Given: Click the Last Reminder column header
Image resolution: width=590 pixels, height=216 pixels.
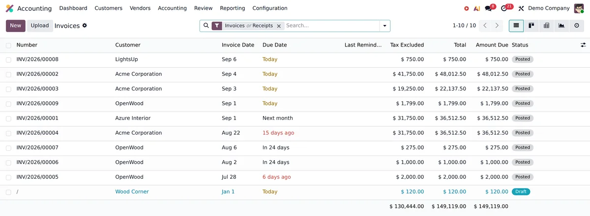Looking at the screenshot, I should pos(363,45).
